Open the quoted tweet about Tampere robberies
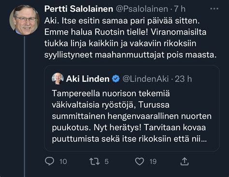The image size is (229, 177). [x=132, y=108]
